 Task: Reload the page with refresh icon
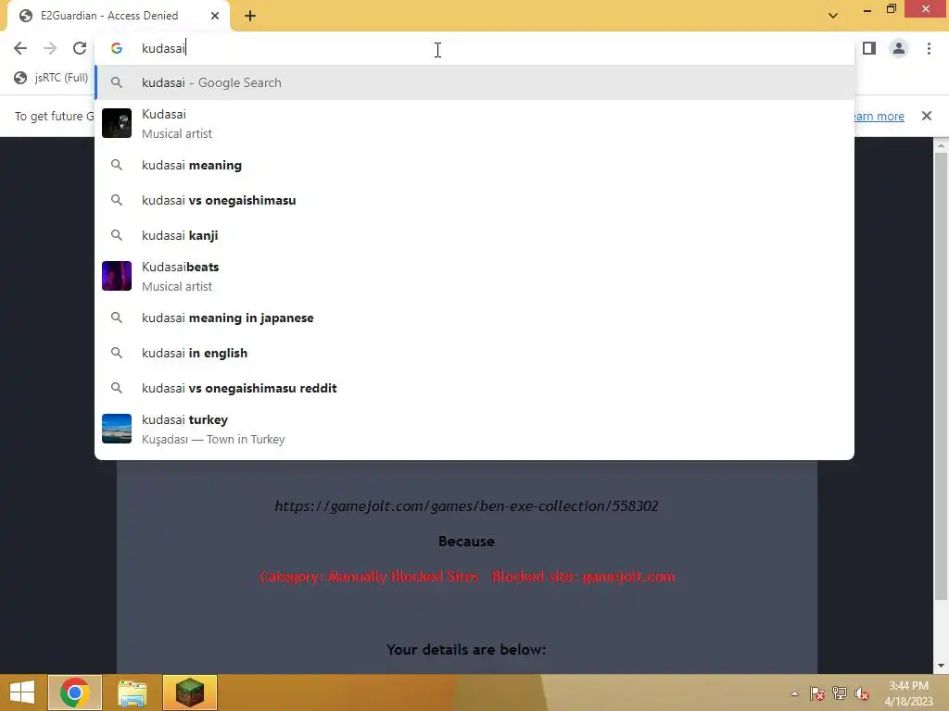pos(80,48)
